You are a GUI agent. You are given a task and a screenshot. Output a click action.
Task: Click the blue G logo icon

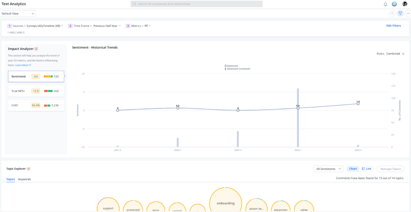pyautogui.click(x=394, y=4)
